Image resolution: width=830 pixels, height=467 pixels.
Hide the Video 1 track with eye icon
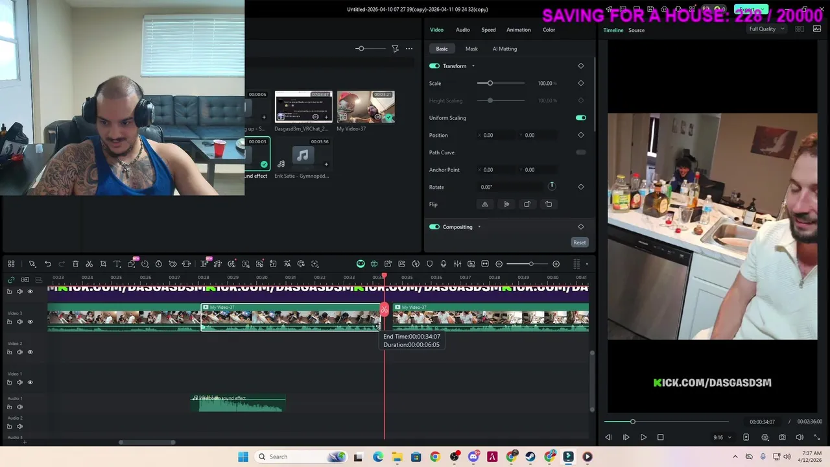click(30, 383)
